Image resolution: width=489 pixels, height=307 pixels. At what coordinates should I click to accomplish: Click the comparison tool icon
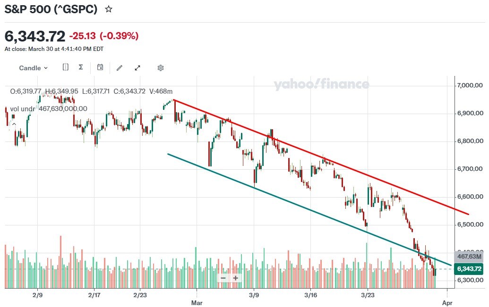pos(66,67)
